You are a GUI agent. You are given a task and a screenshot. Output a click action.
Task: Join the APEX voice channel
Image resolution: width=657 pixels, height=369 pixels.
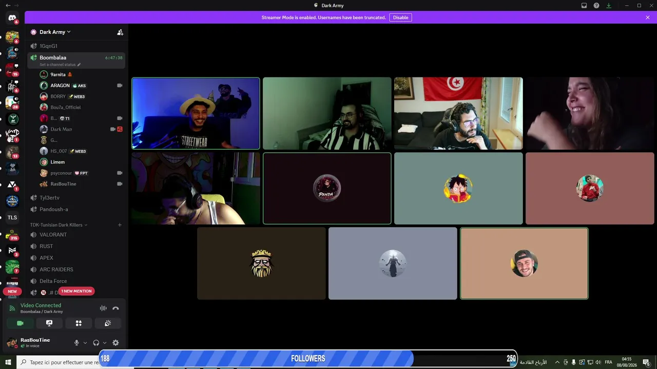[76, 258]
